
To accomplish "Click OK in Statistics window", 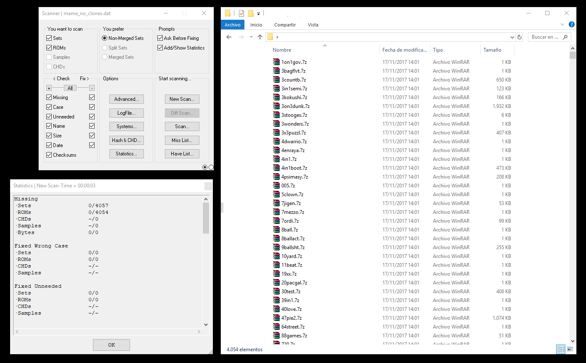I will coord(111,345).
